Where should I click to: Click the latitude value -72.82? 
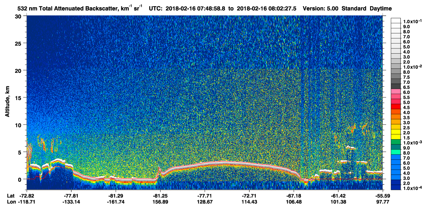coord(27,196)
